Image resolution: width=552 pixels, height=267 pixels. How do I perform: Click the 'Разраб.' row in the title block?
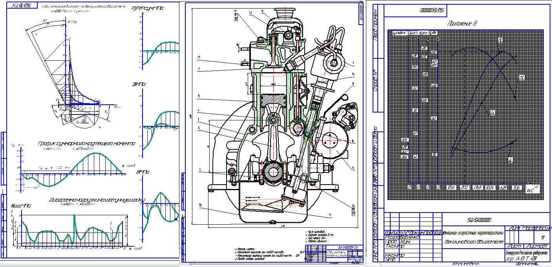(x=413, y=237)
